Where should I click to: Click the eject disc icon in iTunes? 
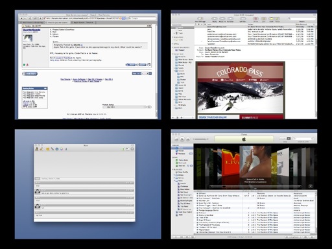[x=313, y=237]
